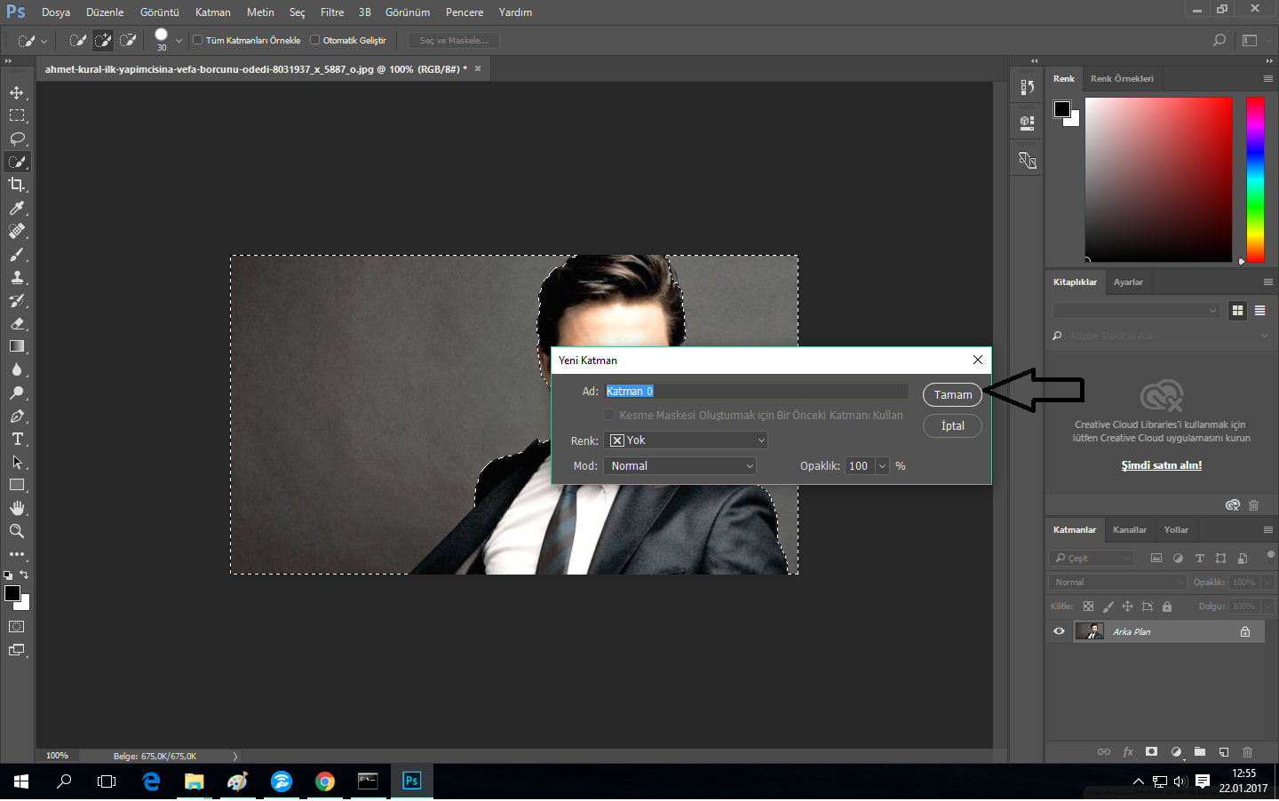Screen dimensions: 1279x801
Task: Switch to the Kanallar tab
Action: pyautogui.click(x=1129, y=530)
